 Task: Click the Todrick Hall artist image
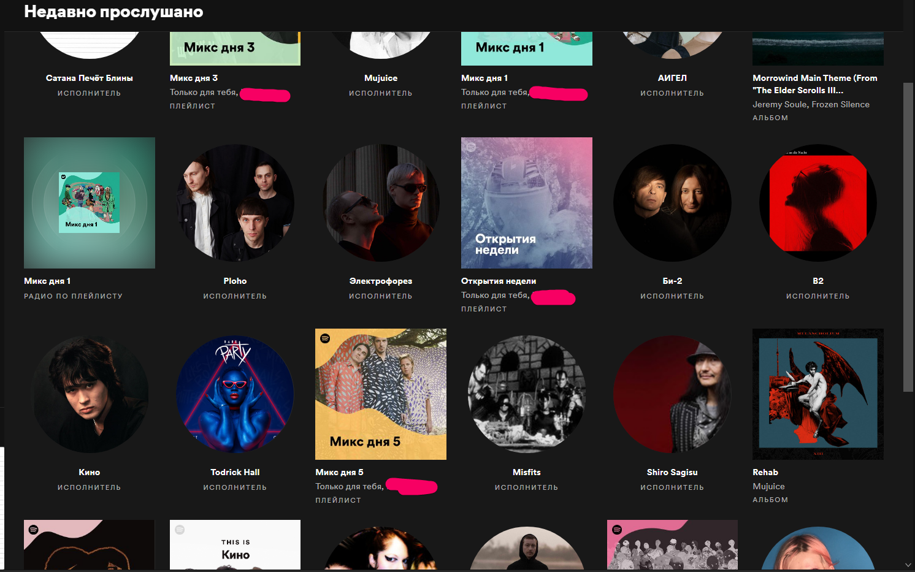235,394
